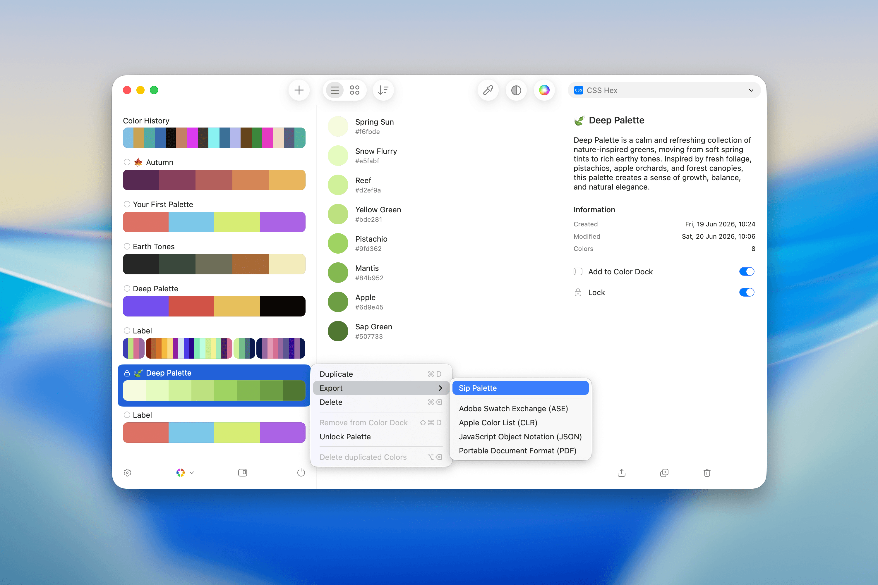This screenshot has height=585, width=878.
Task: Choose Duplicate from the context menu
Action: click(381, 374)
